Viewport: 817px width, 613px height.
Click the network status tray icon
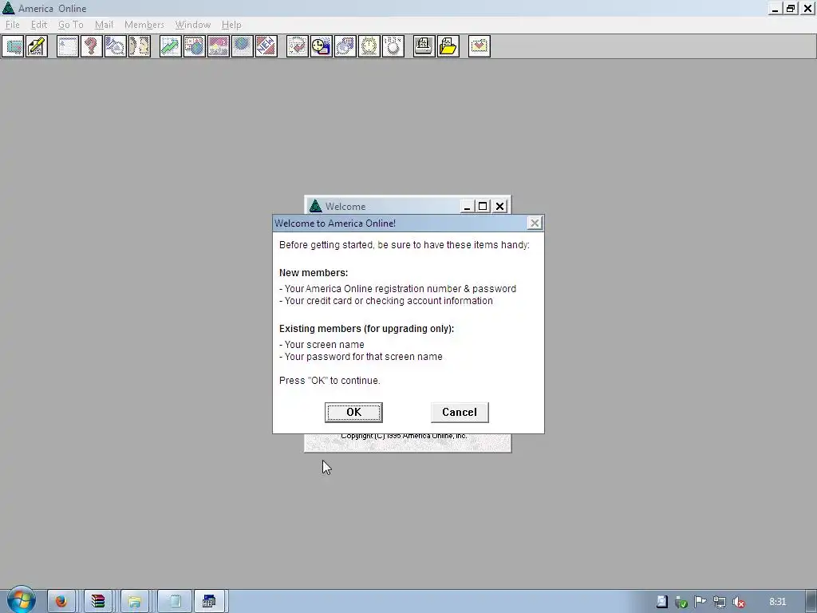[x=720, y=602]
